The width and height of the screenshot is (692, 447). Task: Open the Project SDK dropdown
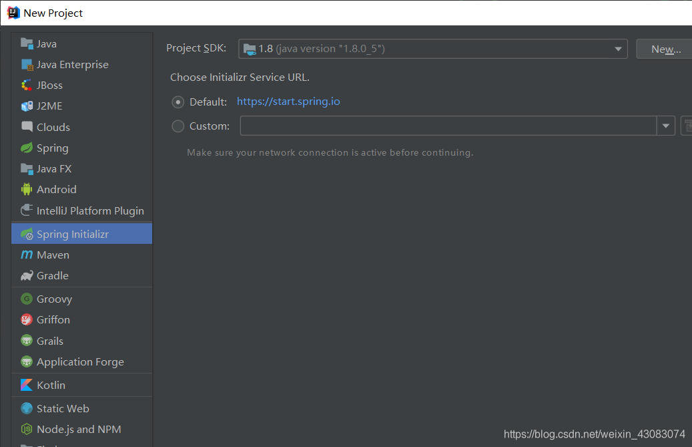433,49
